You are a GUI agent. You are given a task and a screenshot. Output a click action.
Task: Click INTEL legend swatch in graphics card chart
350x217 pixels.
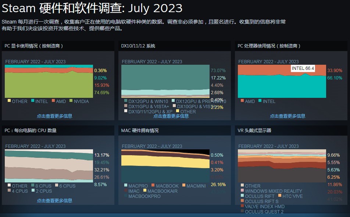(x=33, y=100)
